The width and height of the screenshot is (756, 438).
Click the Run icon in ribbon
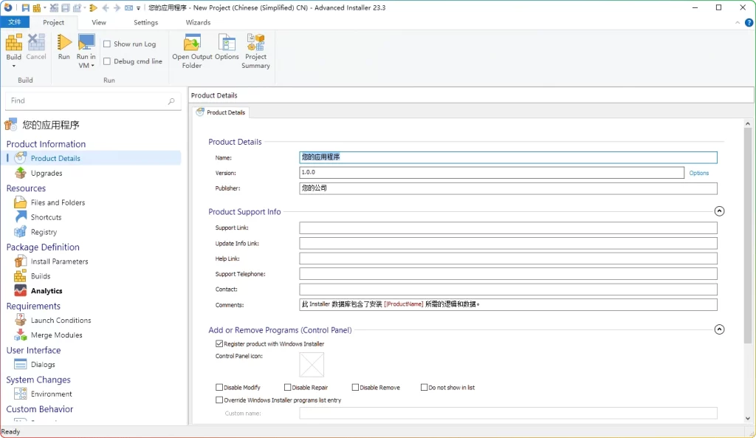64,46
